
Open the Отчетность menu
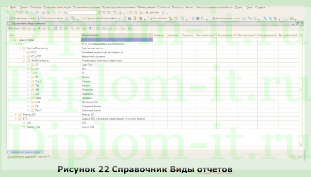coord(164,7)
